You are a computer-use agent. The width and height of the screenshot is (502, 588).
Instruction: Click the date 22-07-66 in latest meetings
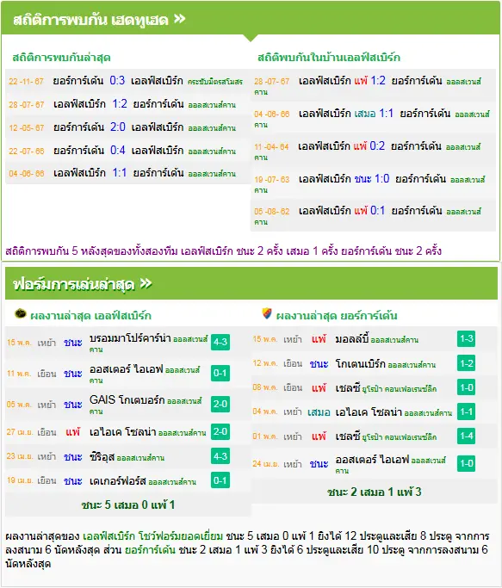tap(27, 152)
